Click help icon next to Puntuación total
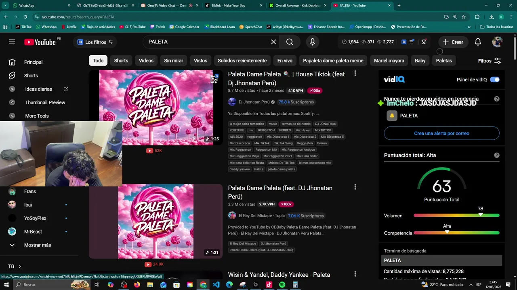The width and height of the screenshot is (517, 290). pos(497,155)
